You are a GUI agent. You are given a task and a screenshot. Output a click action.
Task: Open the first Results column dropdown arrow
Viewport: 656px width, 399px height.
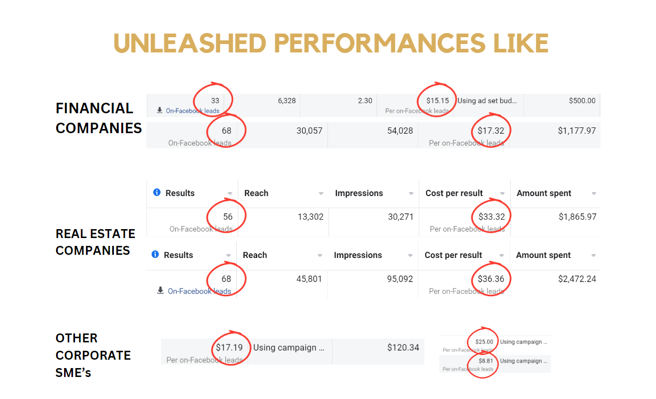pos(229,193)
